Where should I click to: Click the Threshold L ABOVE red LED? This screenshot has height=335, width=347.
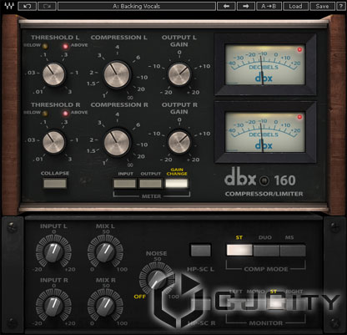pyautogui.click(x=66, y=46)
